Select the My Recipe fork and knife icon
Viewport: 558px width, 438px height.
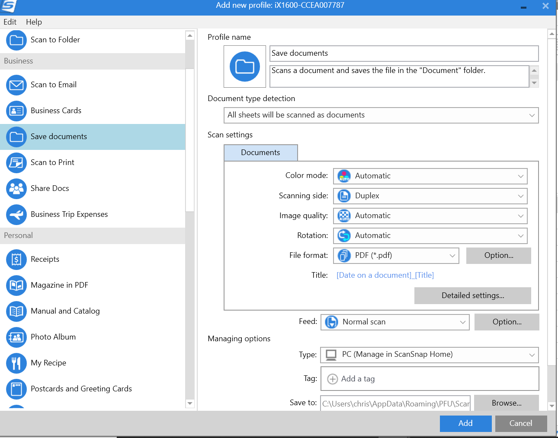click(16, 363)
